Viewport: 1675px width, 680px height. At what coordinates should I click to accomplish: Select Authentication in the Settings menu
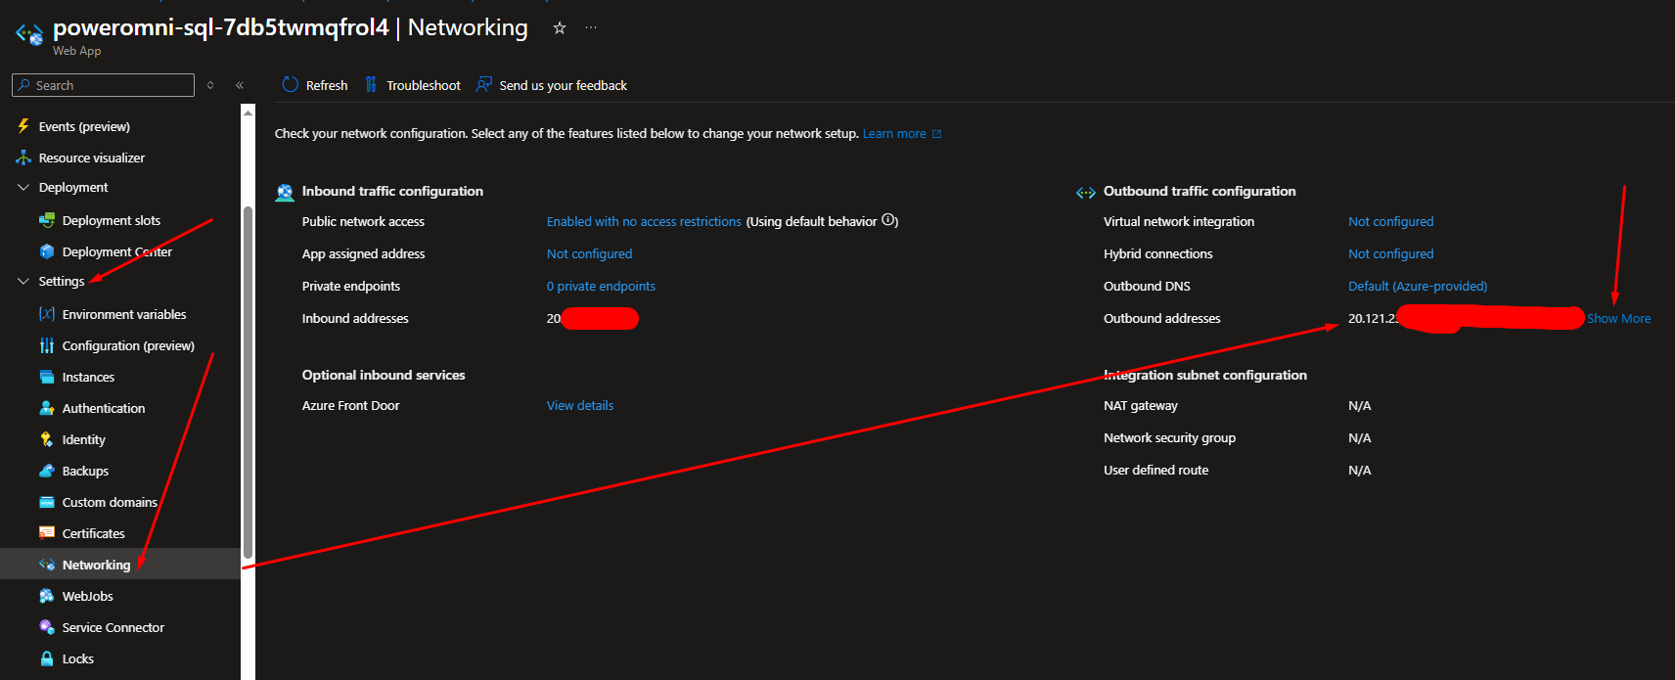pos(104,408)
